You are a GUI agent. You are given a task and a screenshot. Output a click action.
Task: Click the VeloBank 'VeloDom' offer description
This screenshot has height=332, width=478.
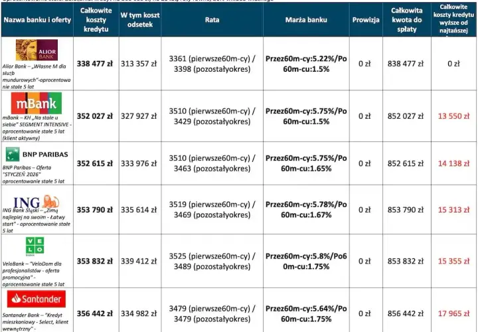click(x=34, y=274)
